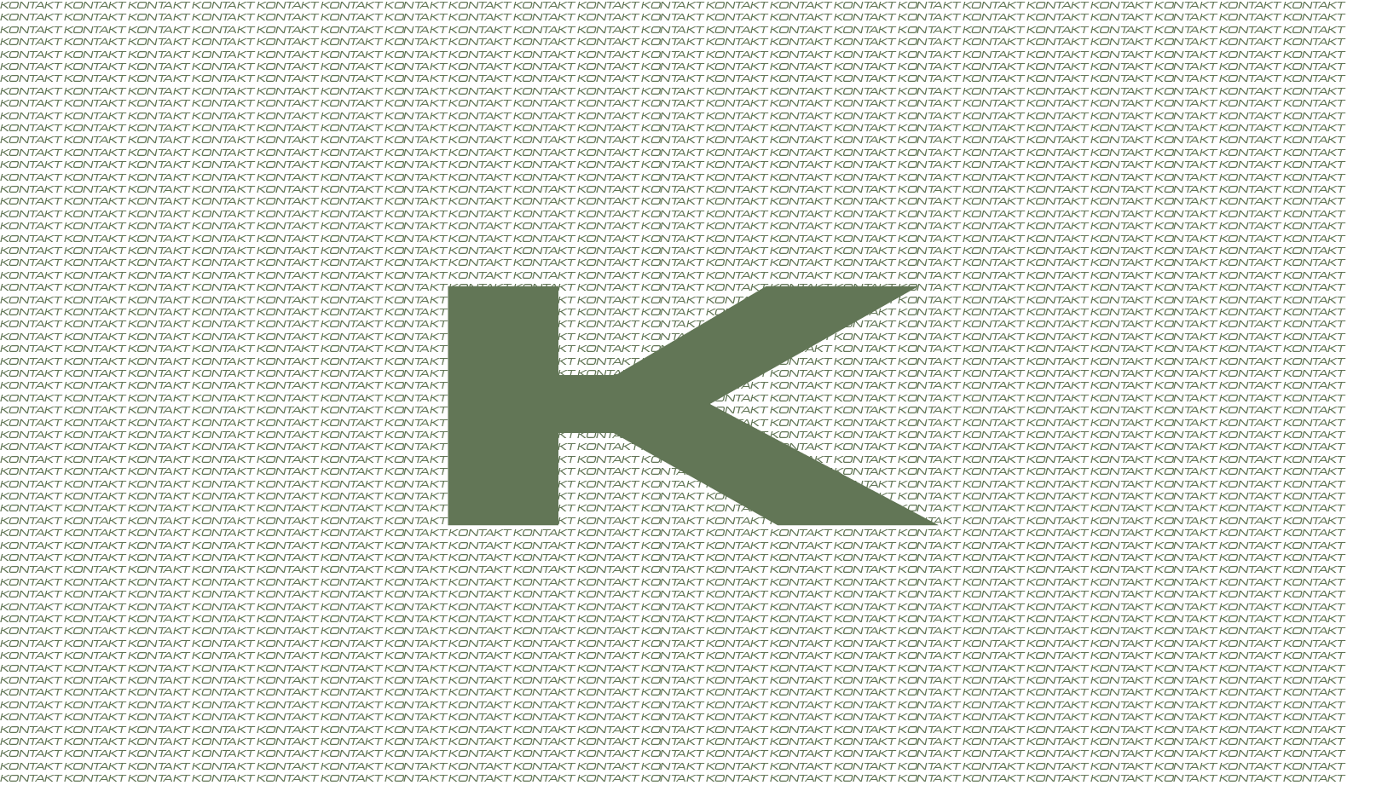Click the first KONTAKT word in bottom row
Screen dimensions: 1382x791
pyautogui.click(x=31, y=777)
